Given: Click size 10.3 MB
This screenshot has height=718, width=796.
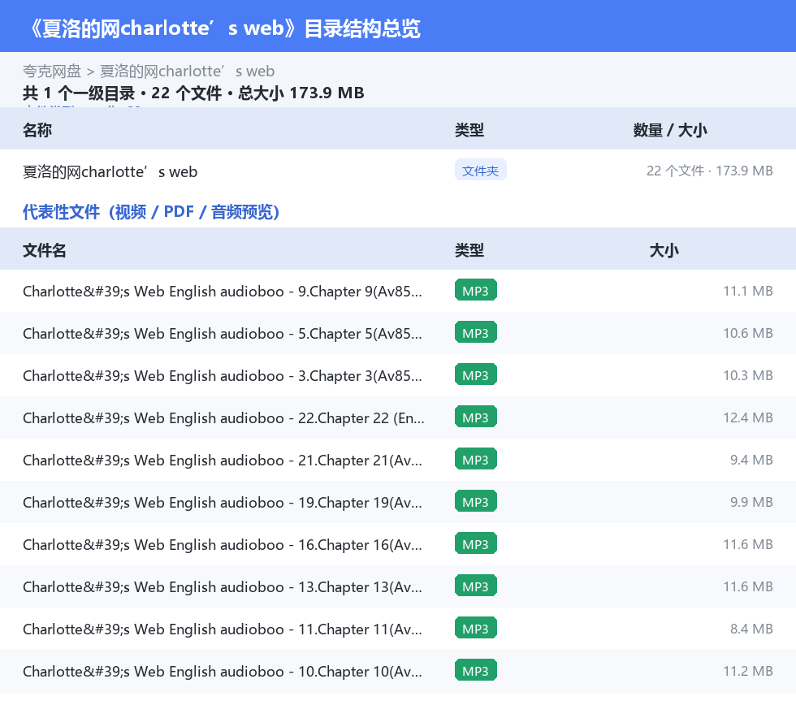Looking at the screenshot, I should coord(748,375).
